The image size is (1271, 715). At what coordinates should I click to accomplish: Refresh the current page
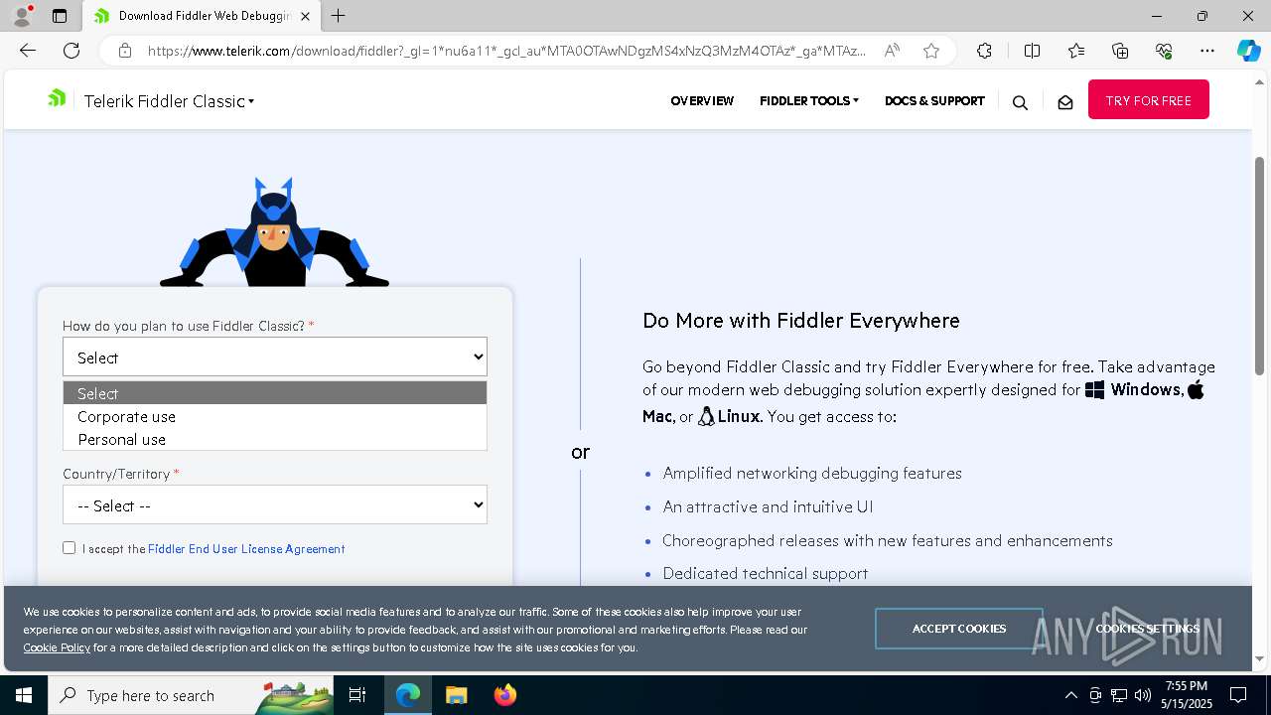pyautogui.click(x=71, y=51)
